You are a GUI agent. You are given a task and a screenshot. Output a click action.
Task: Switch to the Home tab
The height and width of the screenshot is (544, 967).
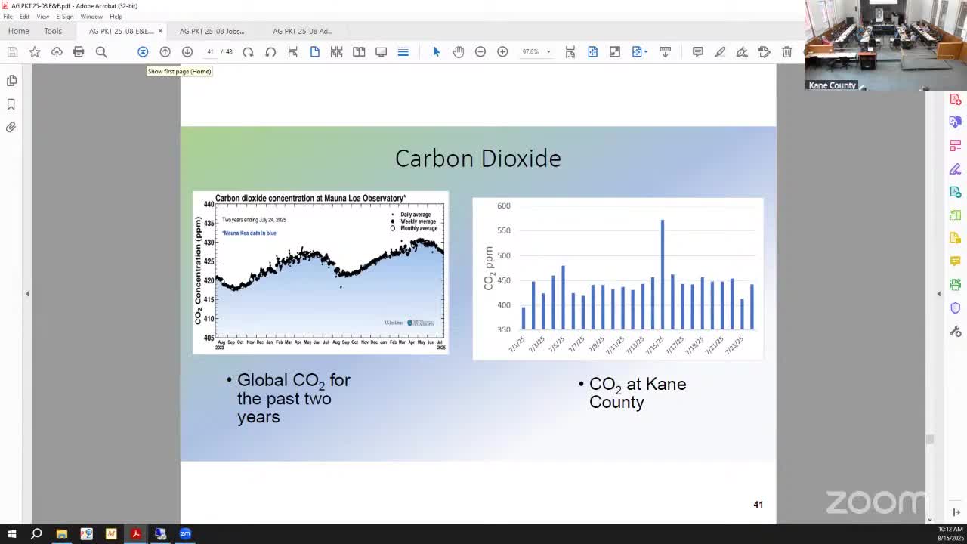(x=19, y=31)
